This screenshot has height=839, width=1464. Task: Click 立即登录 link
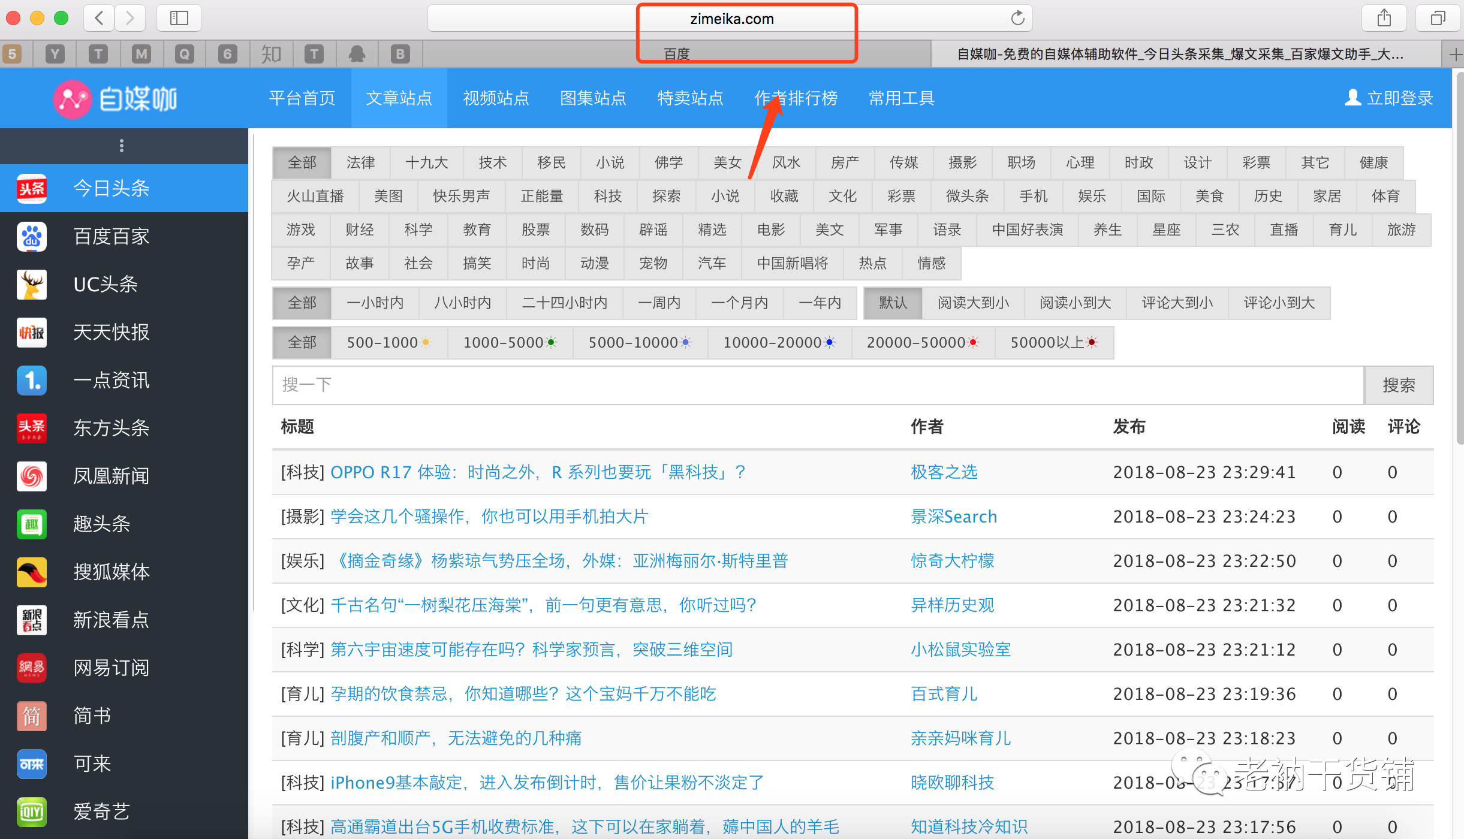coord(1400,98)
